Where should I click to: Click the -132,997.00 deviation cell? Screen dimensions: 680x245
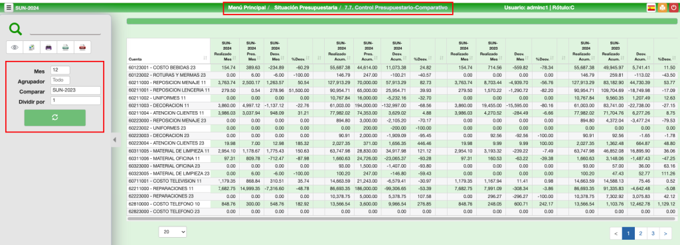(396, 105)
